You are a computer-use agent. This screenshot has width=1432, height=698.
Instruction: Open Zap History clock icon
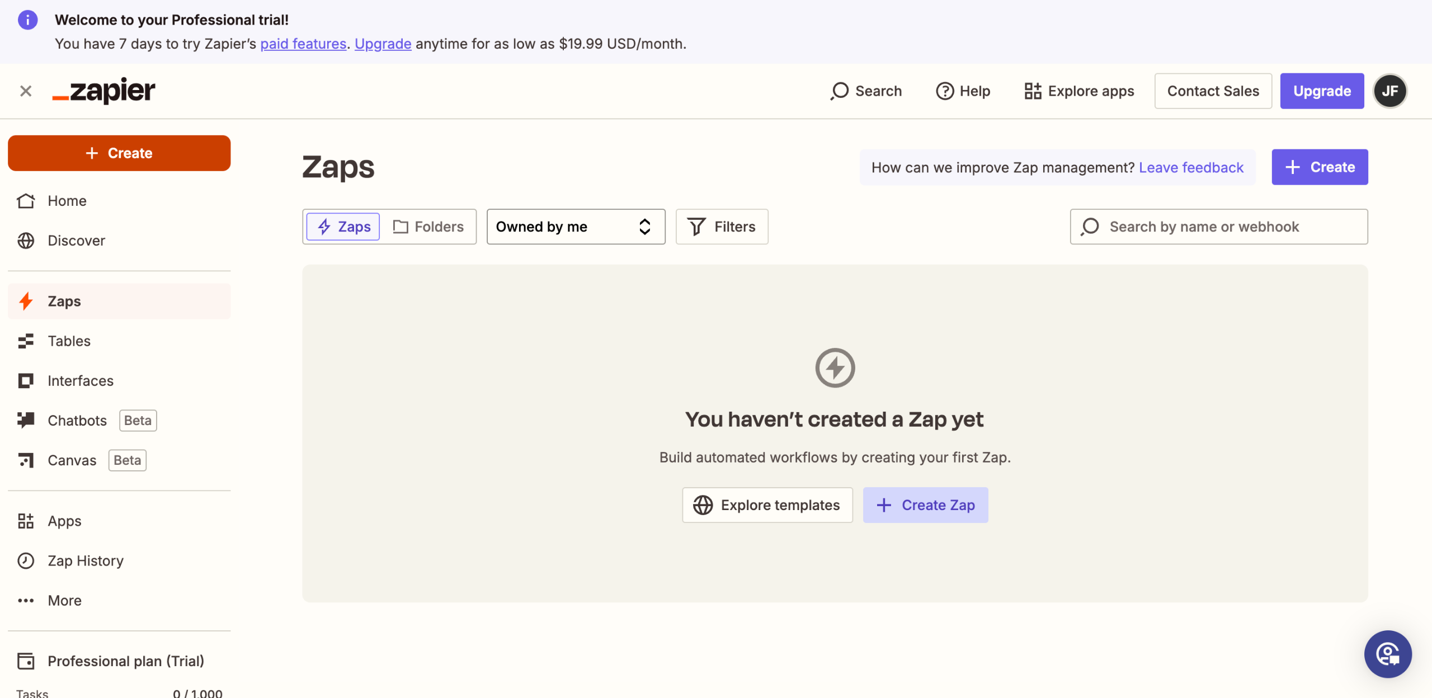tap(26, 560)
